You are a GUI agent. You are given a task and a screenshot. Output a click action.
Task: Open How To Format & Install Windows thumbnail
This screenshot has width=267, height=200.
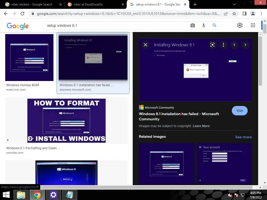(x=66, y=121)
